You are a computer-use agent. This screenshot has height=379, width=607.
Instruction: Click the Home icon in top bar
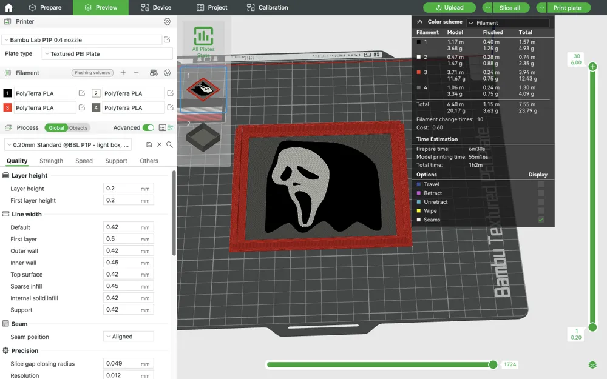(8, 8)
